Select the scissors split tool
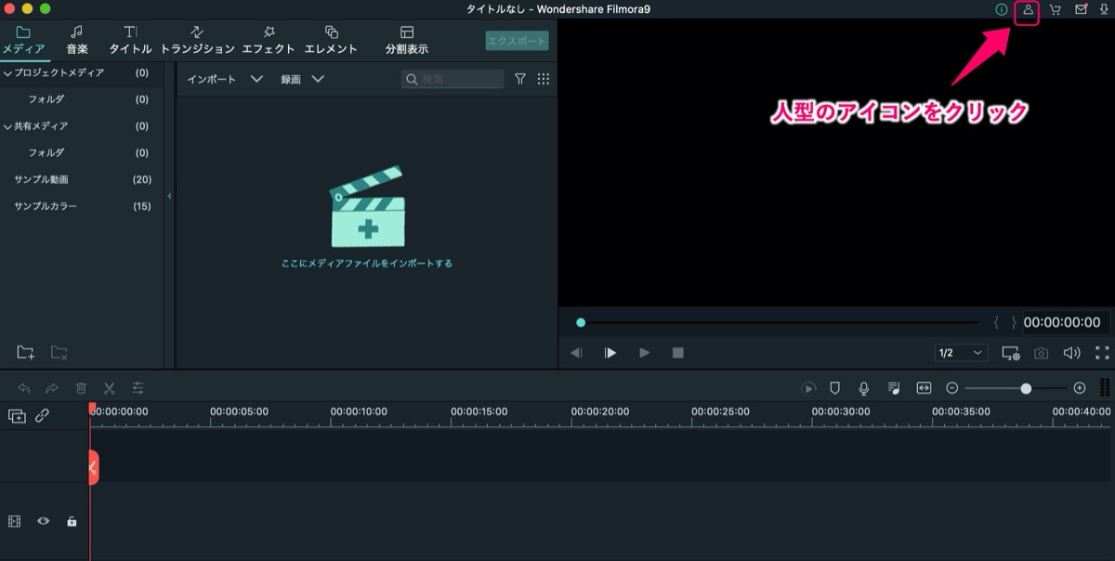This screenshot has height=561, width=1115. click(109, 388)
